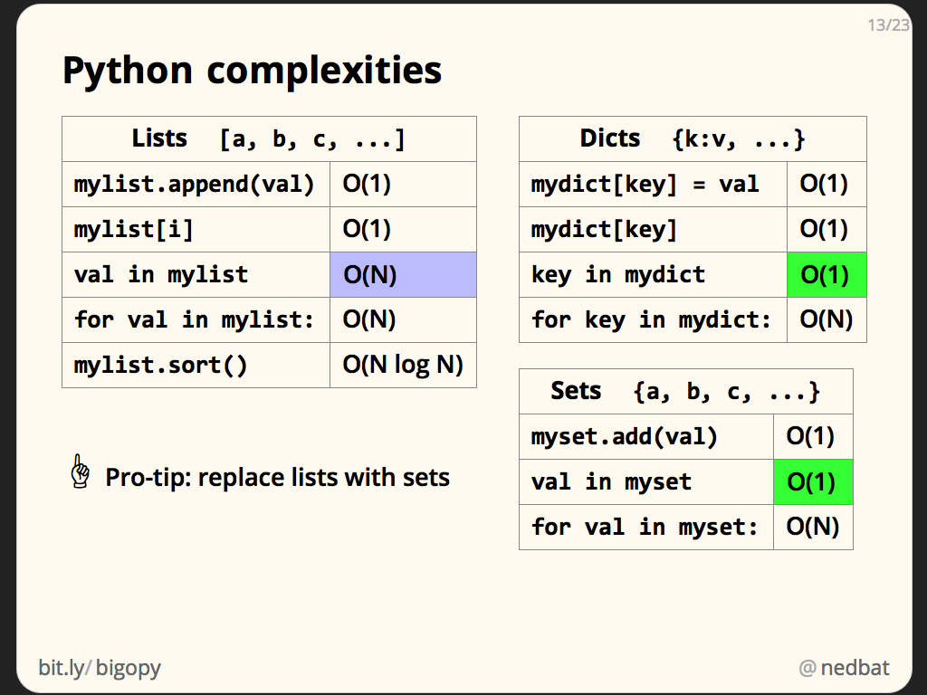Click green O(1) cell for key in mydict
The height and width of the screenshot is (695, 927).
827,275
